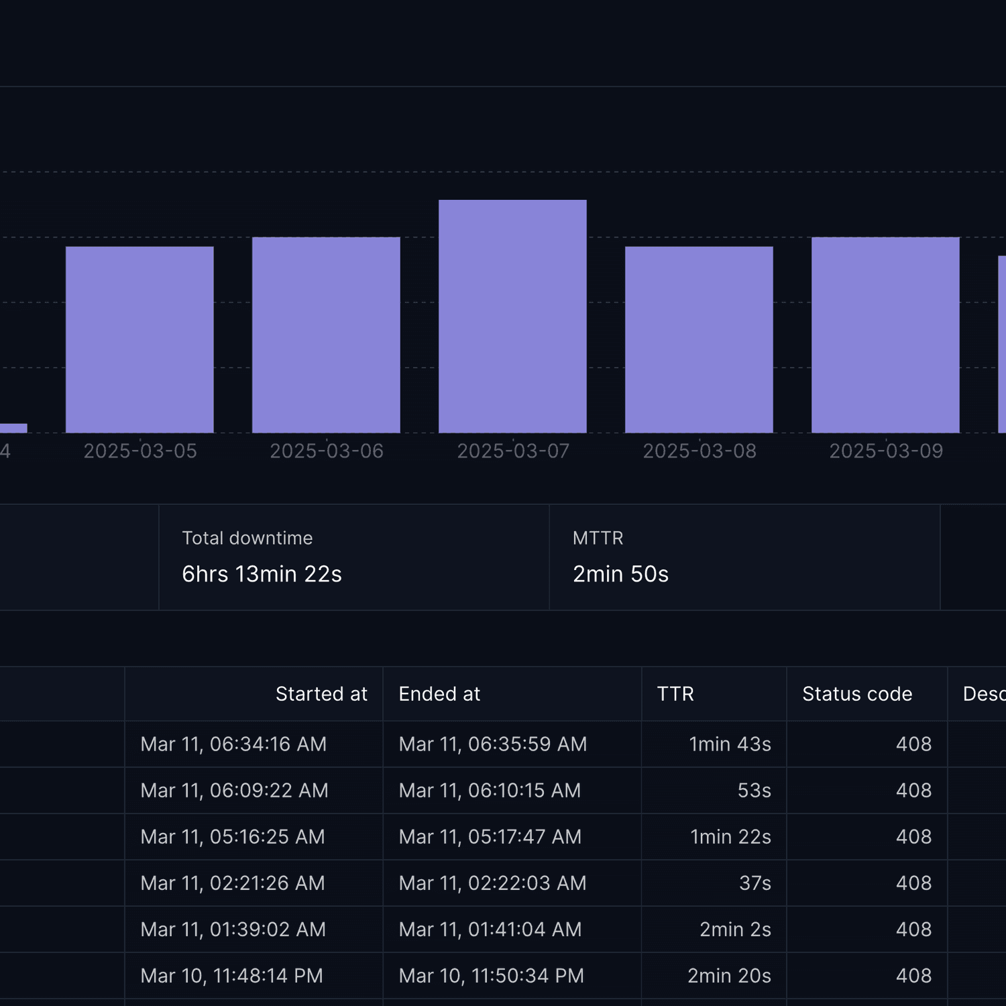The image size is (1006, 1006).
Task: Select start time Mar 11, 05:16:25 AM
Action: tap(233, 837)
